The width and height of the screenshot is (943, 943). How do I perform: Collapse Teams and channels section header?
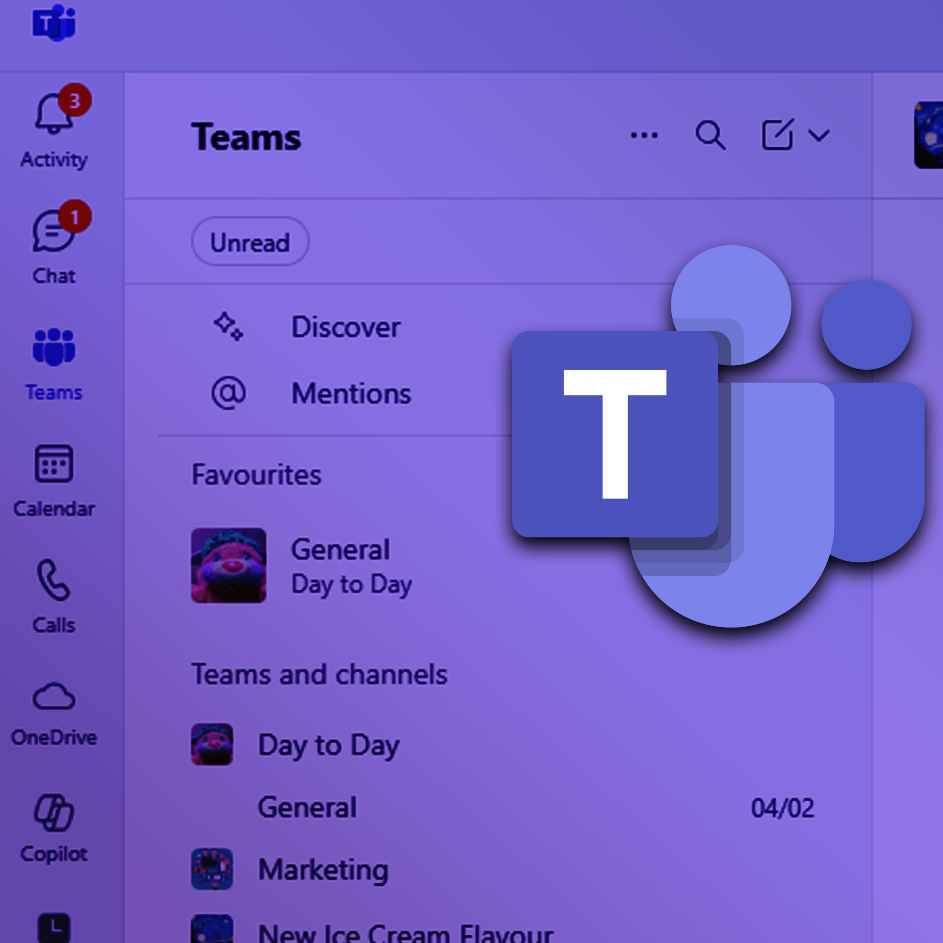pos(319,675)
